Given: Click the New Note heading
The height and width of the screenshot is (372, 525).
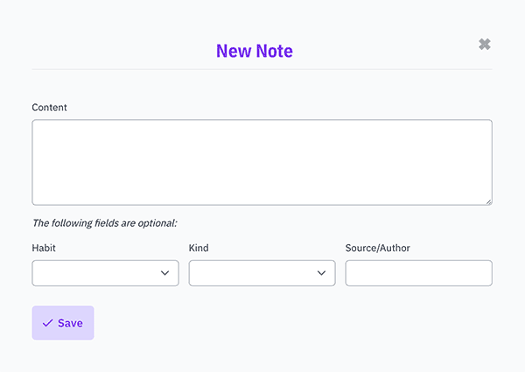Looking at the screenshot, I should point(255,51).
